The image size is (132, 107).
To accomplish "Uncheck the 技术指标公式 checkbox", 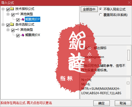I will click(8, 9).
